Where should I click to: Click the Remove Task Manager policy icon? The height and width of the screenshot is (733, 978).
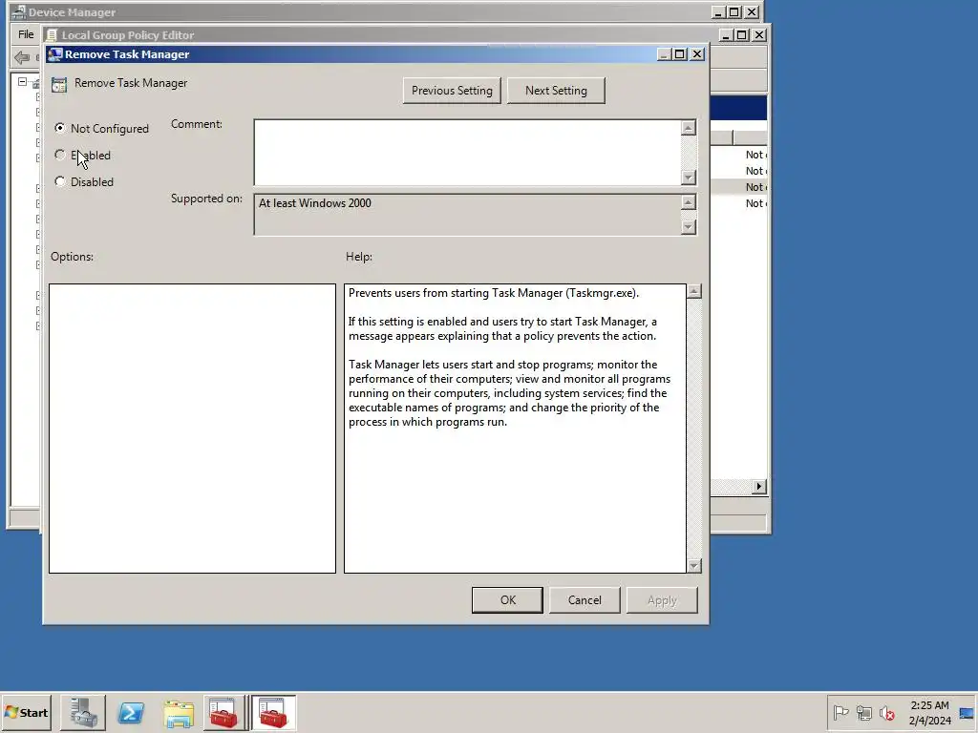click(59, 84)
